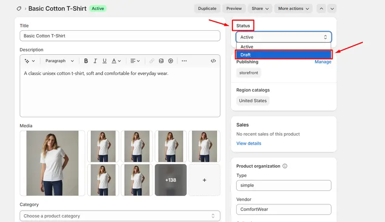Go to next product arrow
Screen dimensions: 385x222
coord(332,9)
